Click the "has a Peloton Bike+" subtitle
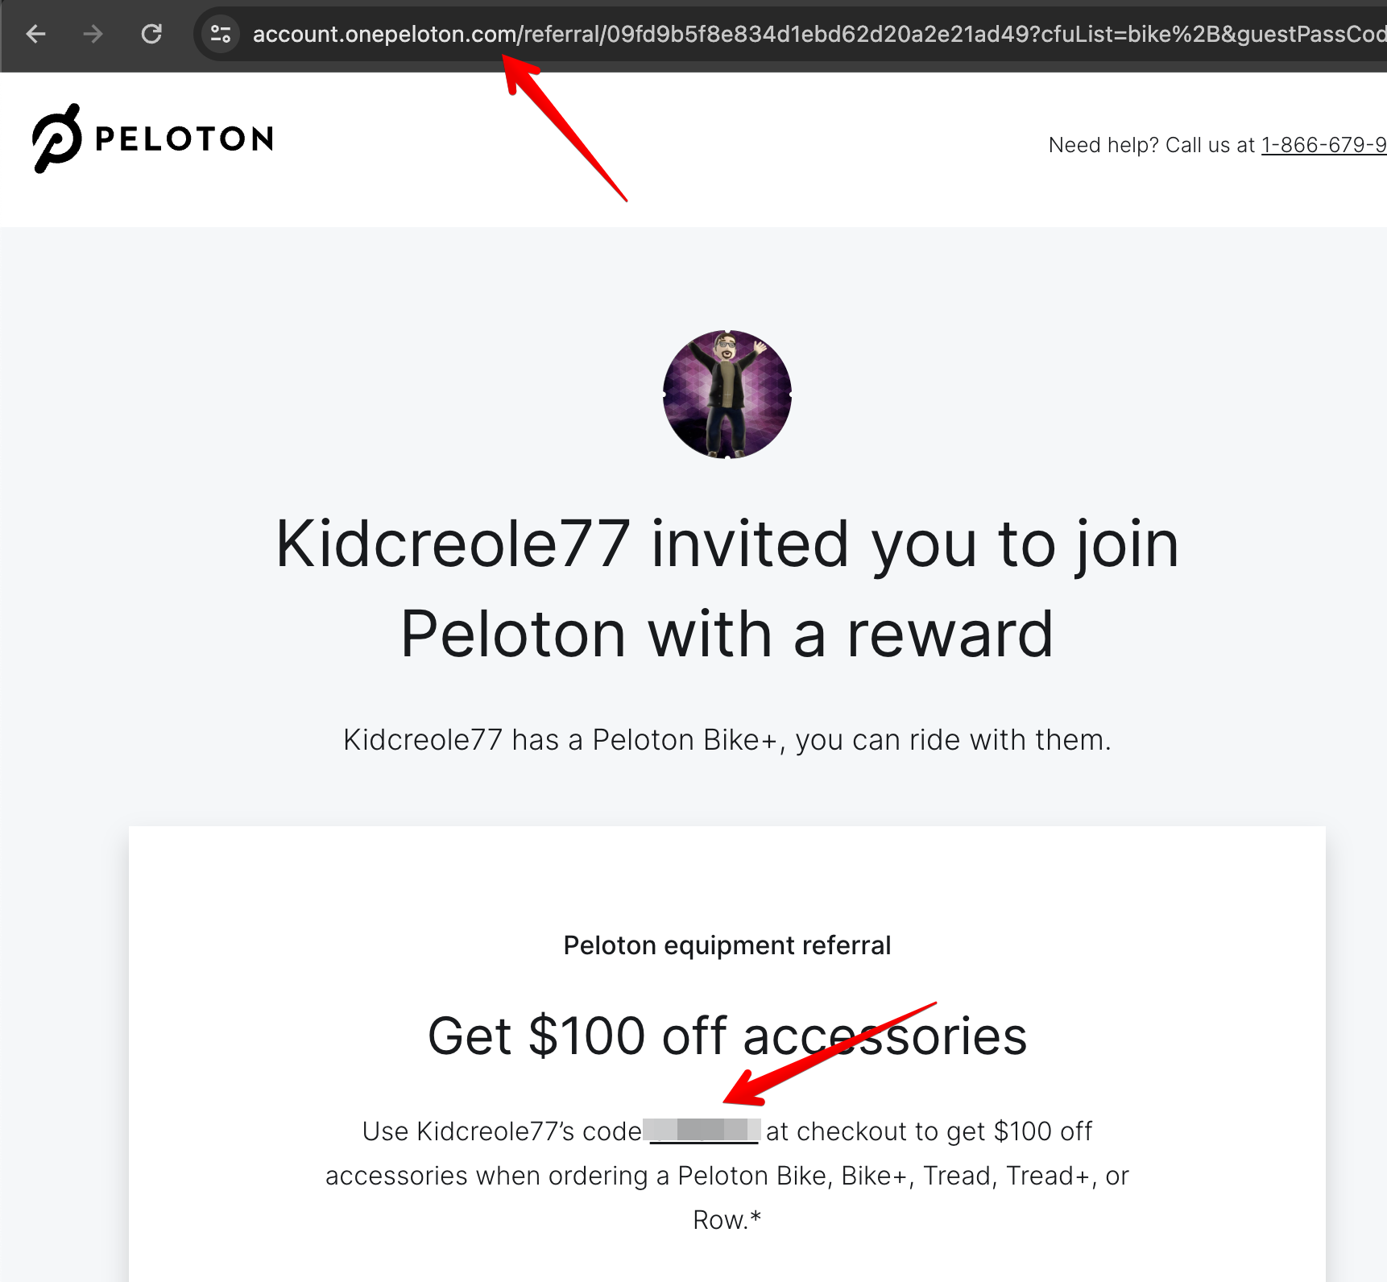This screenshot has width=1387, height=1282. (x=727, y=739)
